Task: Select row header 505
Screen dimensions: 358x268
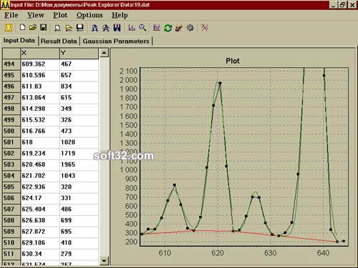Action: click(x=11, y=187)
